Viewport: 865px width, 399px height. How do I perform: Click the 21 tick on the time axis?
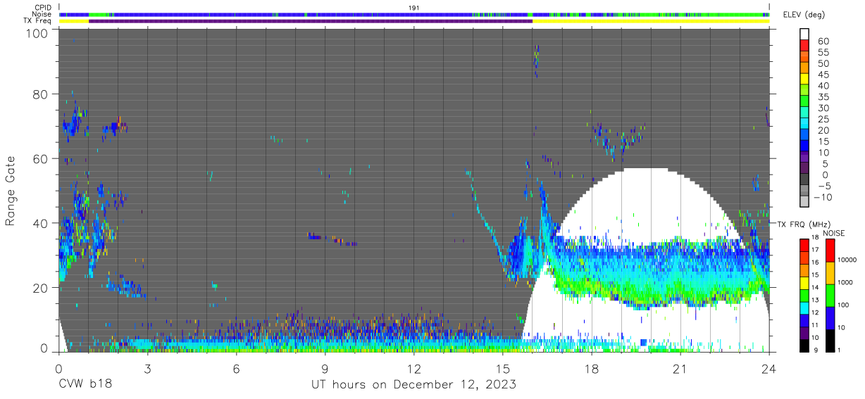click(x=680, y=369)
